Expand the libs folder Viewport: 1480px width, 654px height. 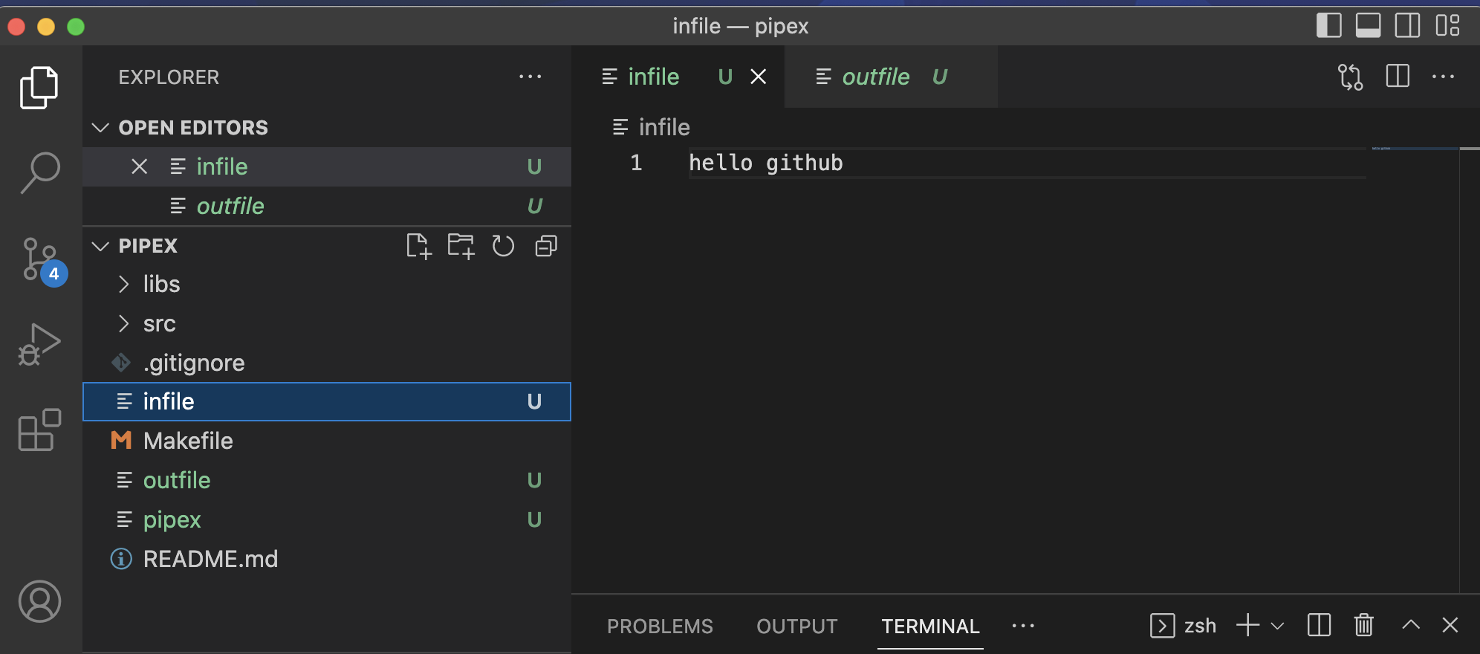pyautogui.click(x=327, y=284)
